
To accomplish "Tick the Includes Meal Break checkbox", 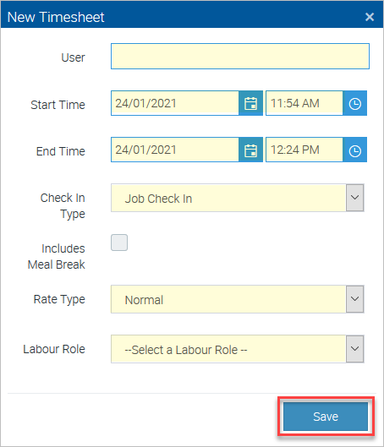I will tap(119, 243).
